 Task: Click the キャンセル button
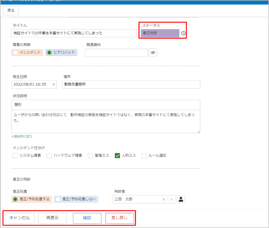20,218
